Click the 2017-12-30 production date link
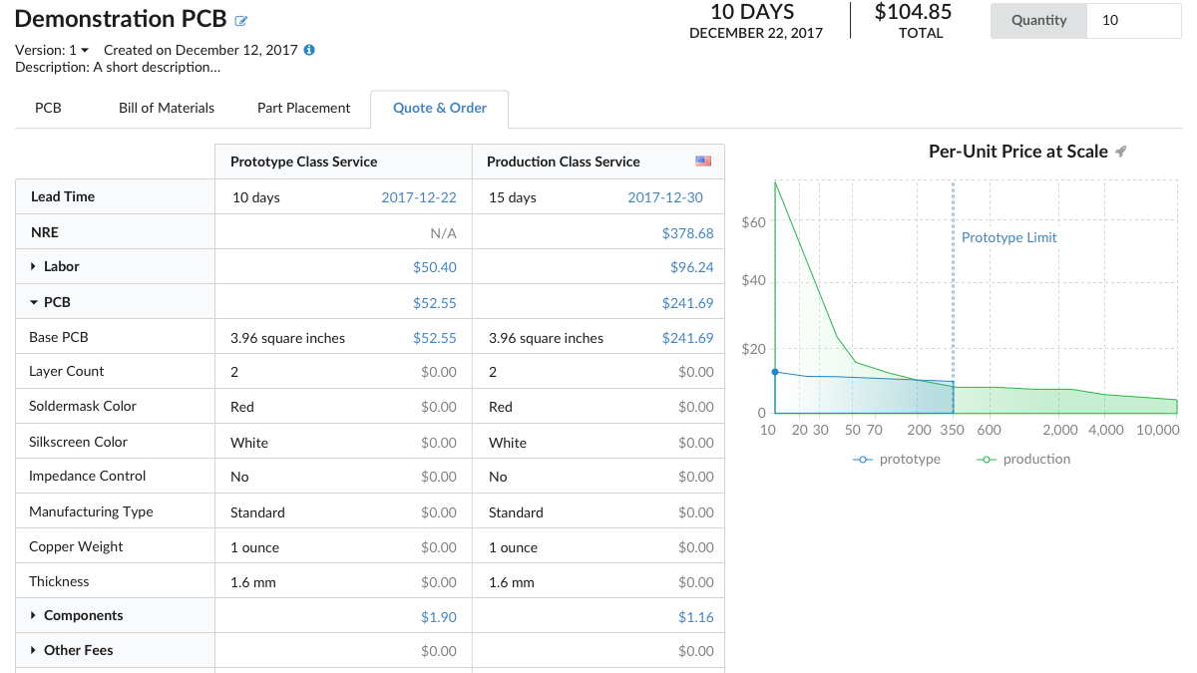 pyautogui.click(x=665, y=196)
